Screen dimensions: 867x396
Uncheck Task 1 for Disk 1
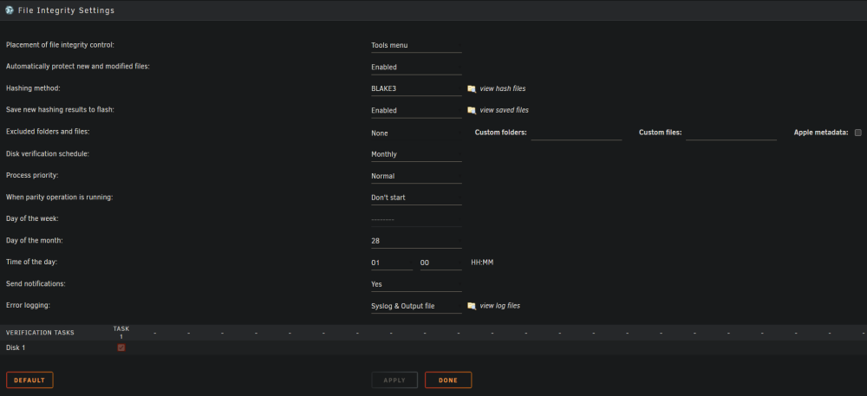(x=121, y=347)
